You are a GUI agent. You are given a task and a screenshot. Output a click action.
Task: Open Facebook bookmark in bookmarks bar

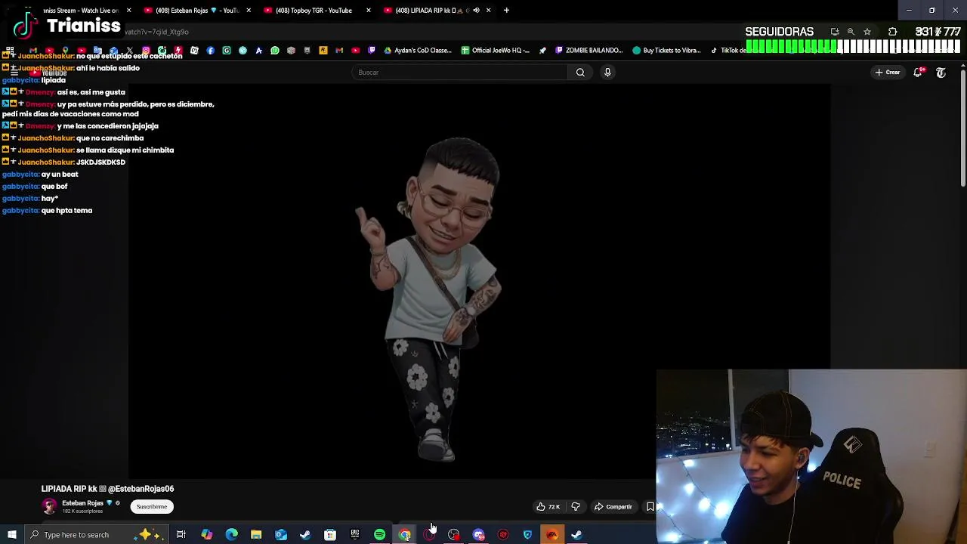coord(210,51)
